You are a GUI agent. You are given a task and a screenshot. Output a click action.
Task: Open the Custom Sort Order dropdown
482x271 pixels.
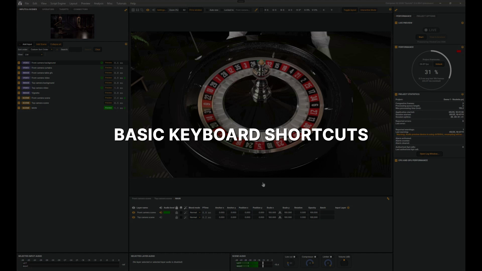(x=41, y=49)
